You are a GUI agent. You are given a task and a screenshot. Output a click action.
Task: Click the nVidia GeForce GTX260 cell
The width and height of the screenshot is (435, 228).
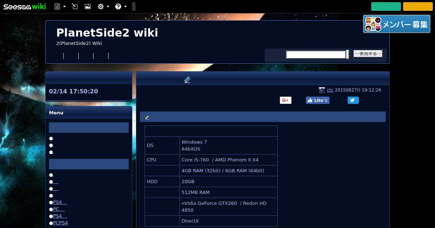tap(228, 207)
